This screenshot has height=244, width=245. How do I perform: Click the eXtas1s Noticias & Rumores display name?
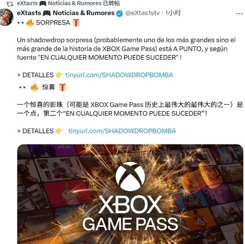66,13
